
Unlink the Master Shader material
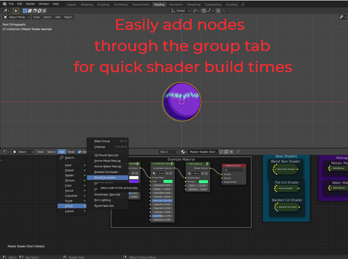231,152
